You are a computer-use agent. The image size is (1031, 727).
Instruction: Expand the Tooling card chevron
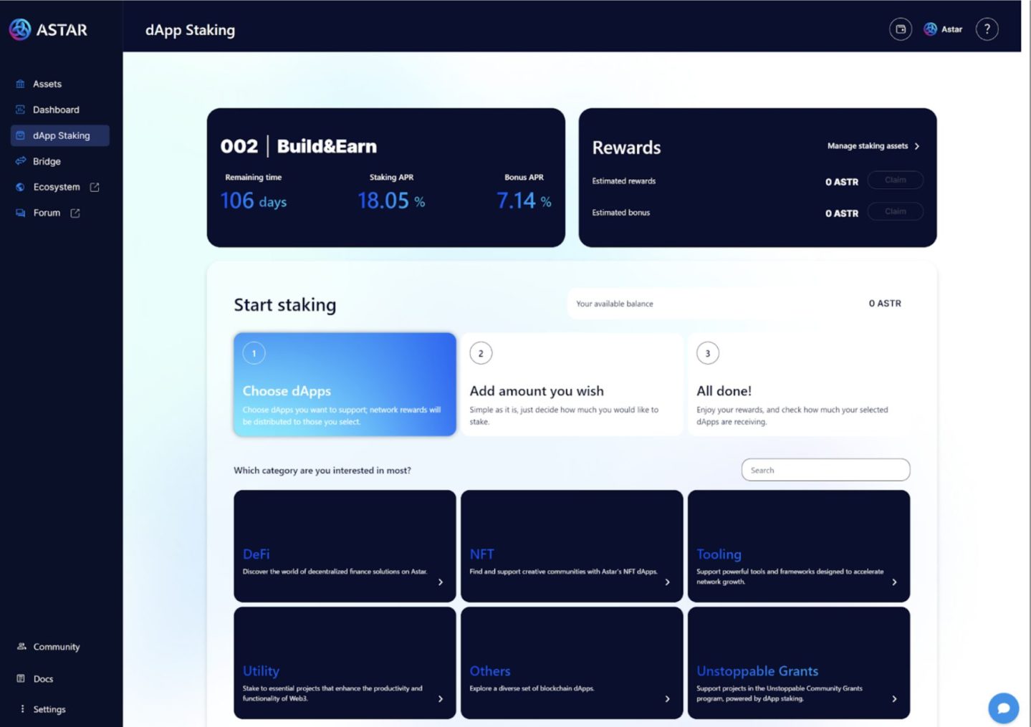(895, 582)
